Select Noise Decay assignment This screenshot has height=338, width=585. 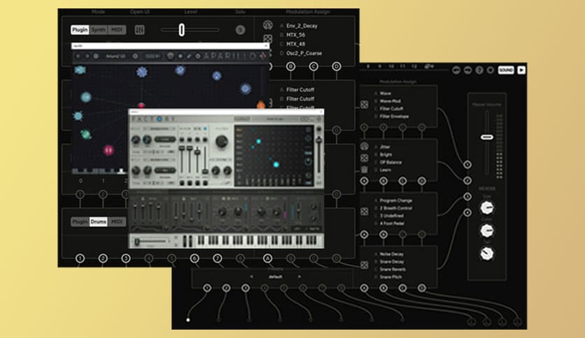pyautogui.click(x=391, y=254)
